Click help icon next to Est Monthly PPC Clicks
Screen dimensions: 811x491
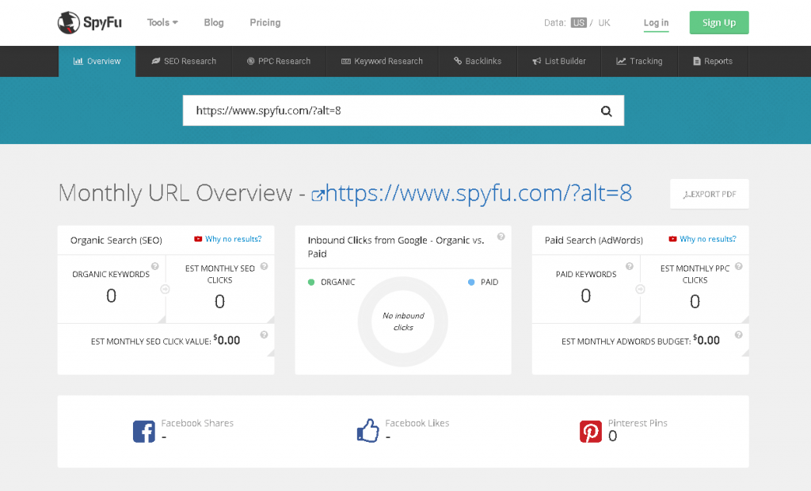[739, 266]
